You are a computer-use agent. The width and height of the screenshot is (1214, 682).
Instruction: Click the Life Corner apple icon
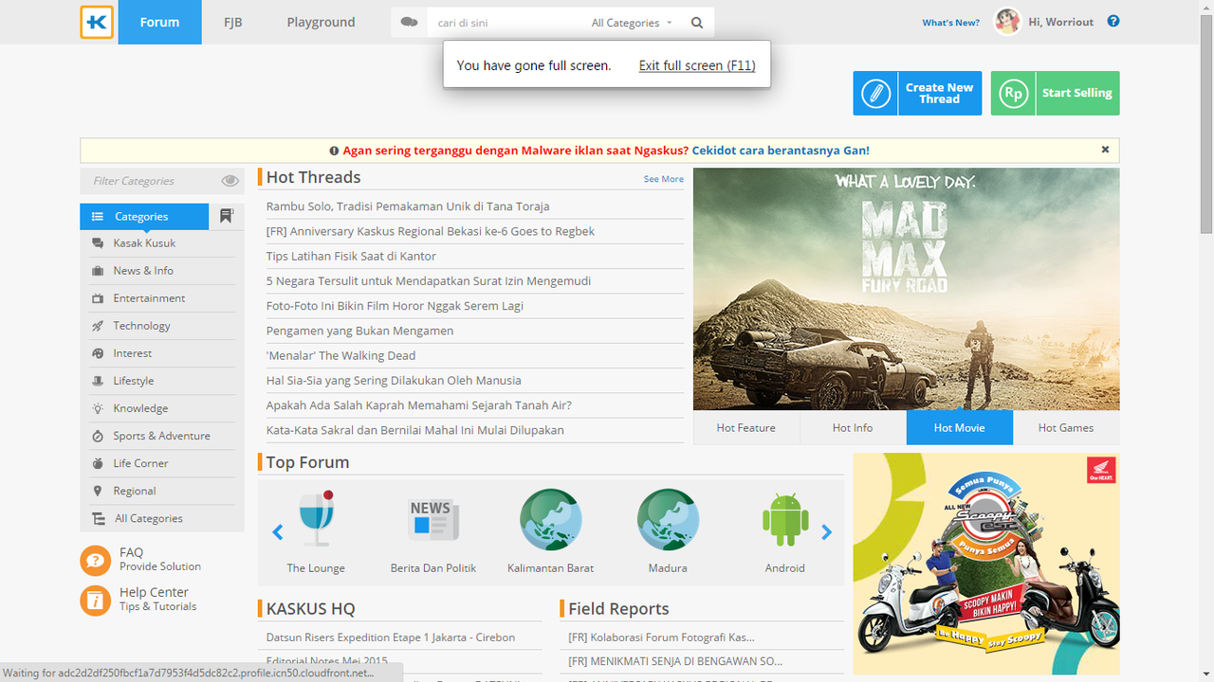click(98, 463)
